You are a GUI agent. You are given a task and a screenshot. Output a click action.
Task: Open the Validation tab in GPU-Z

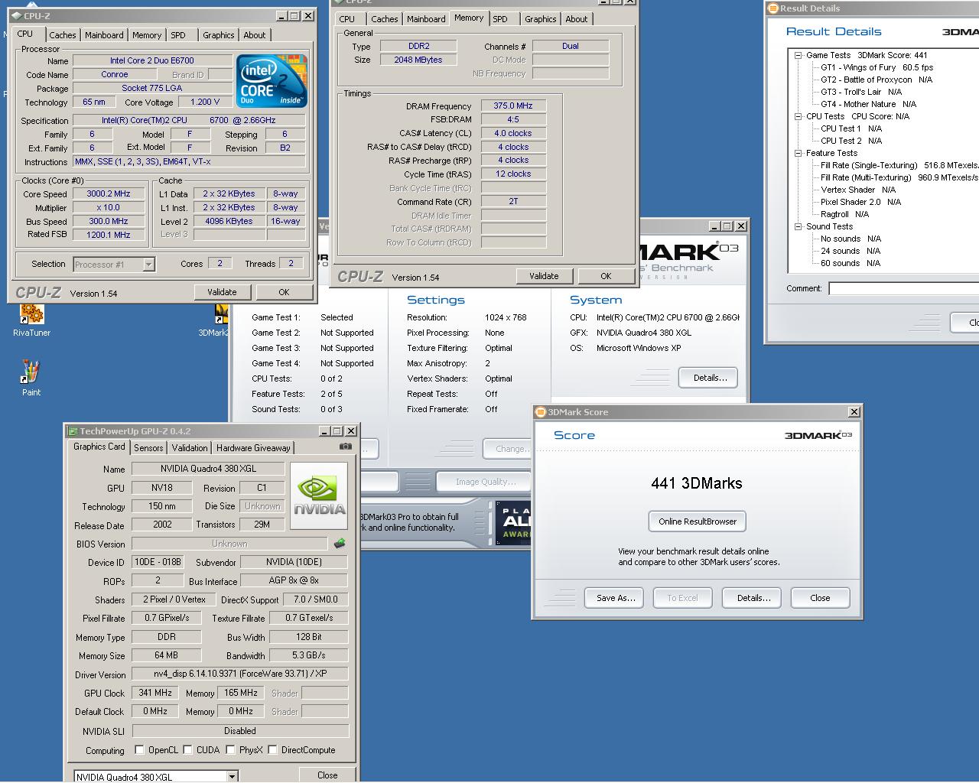189,448
